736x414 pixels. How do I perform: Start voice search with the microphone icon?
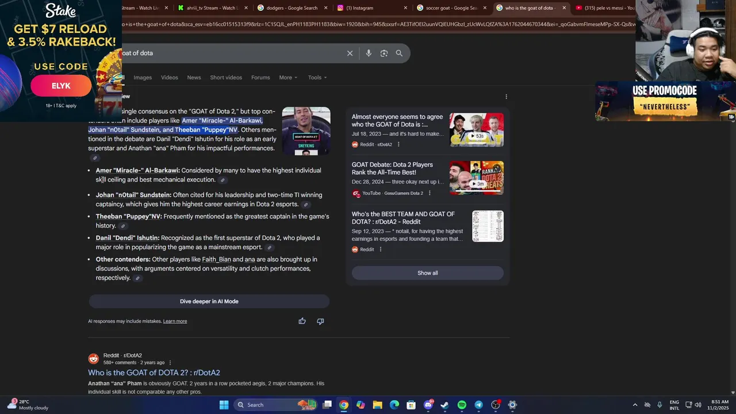tap(369, 53)
